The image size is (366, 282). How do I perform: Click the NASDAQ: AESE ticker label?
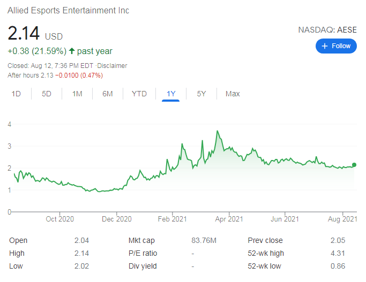coord(327,30)
